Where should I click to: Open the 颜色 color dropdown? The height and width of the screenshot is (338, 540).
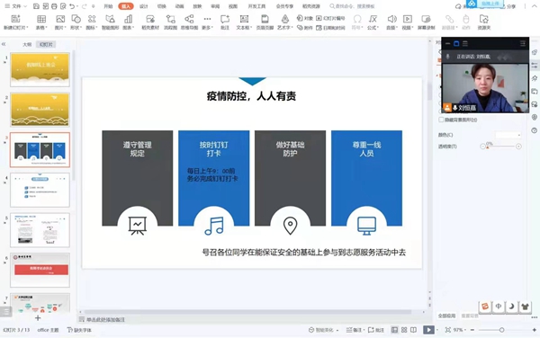point(508,135)
